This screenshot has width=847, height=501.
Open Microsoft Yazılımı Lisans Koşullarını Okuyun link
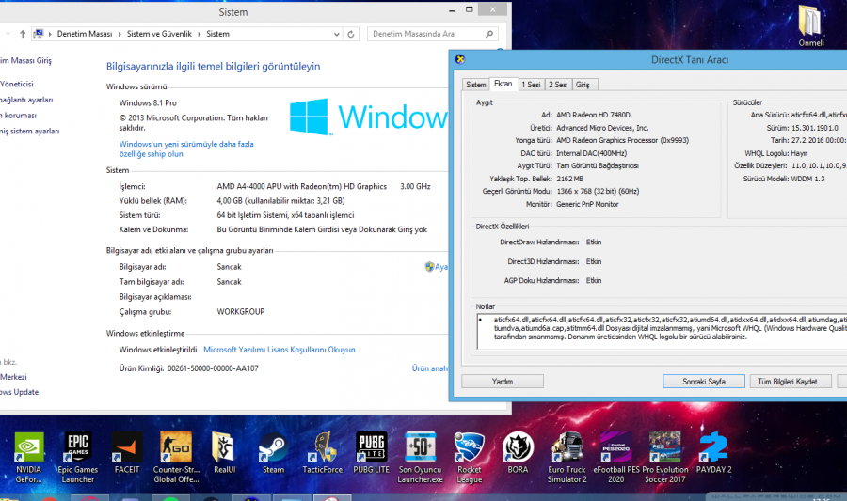[x=279, y=349]
